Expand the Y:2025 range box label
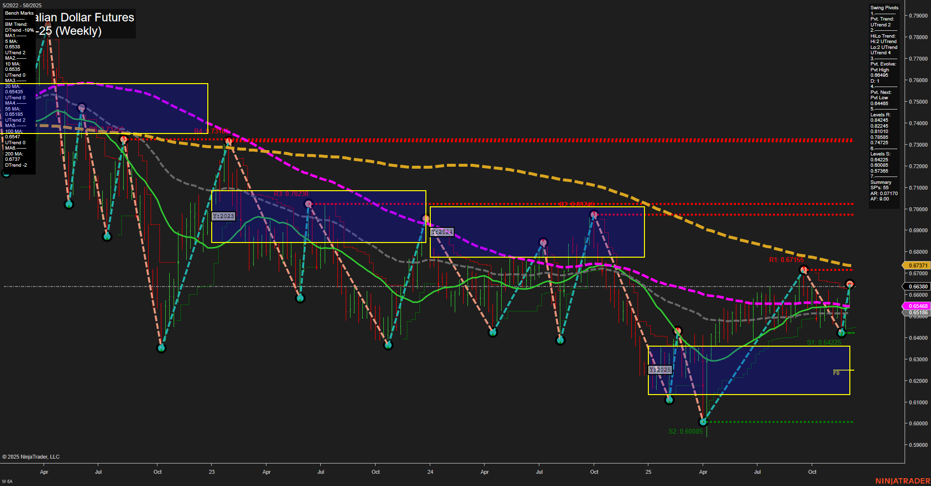 click(659, 370)
